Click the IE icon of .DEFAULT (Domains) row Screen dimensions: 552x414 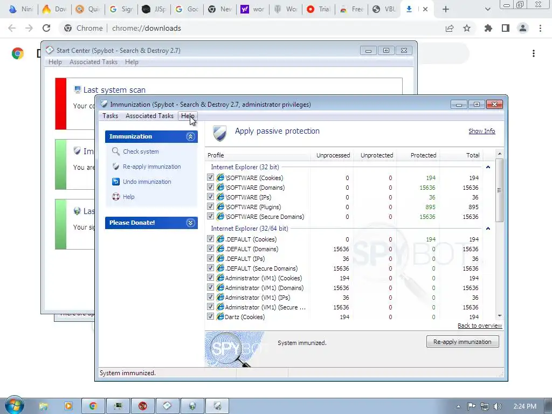[x=220, y=249]
